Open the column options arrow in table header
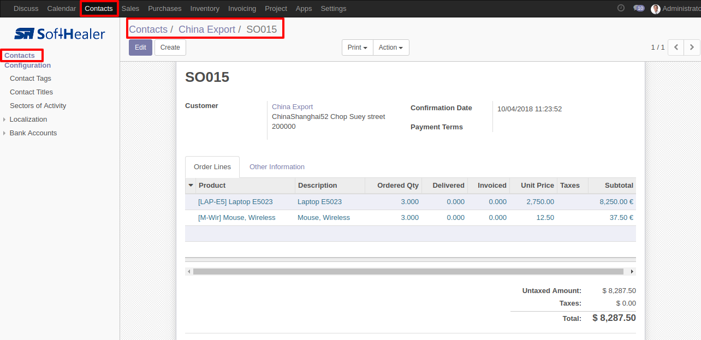This screenshot has width=701, height=340. (191, 186)
